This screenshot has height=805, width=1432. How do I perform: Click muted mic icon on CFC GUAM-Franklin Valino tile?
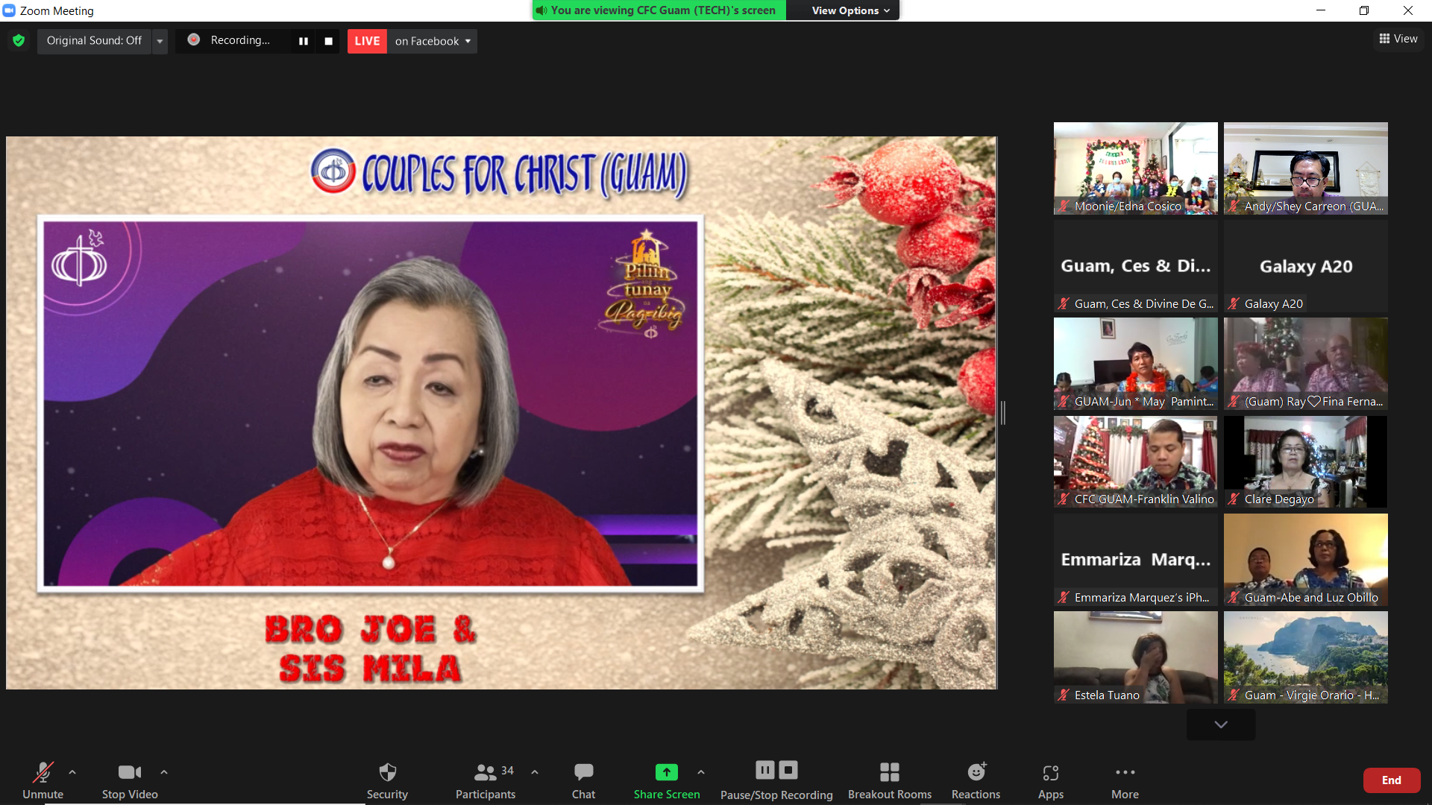pos(1064,499)
